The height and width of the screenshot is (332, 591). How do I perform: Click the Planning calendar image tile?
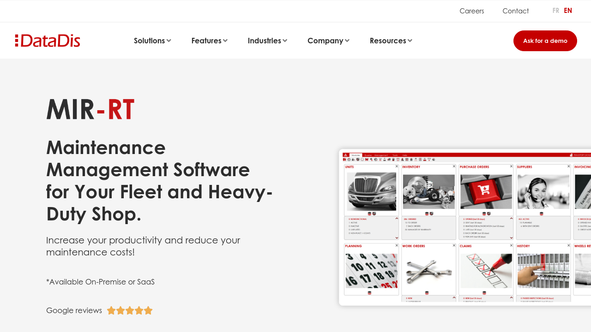pyautogui.click(x=371, y=270)
